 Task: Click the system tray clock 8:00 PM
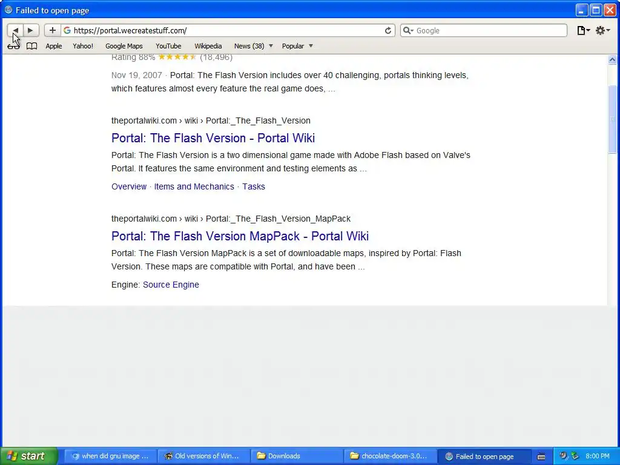point(598,456)
